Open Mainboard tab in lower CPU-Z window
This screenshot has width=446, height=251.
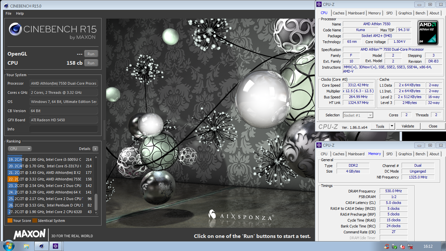tap(356, 154)
